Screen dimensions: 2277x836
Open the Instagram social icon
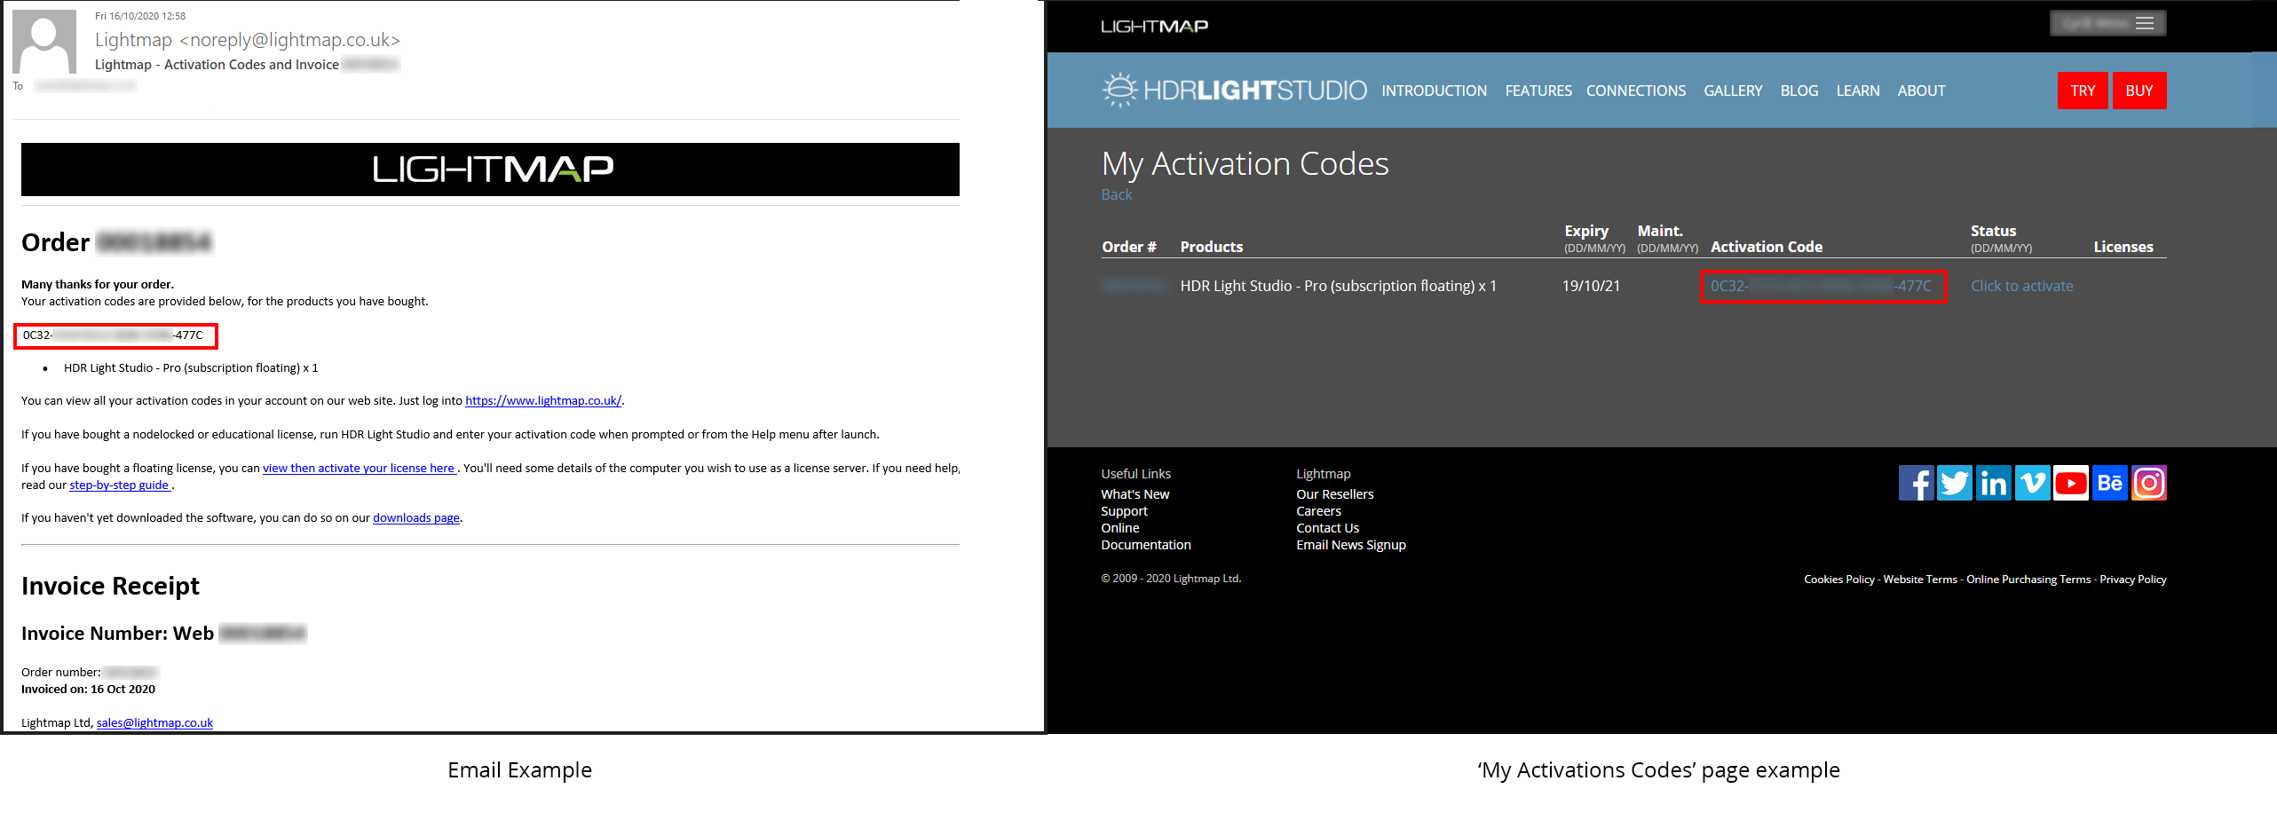2149,483
